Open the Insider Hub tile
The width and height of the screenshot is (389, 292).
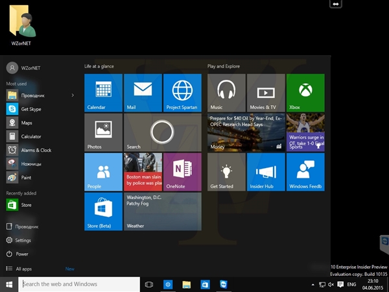tap(266, 171)
